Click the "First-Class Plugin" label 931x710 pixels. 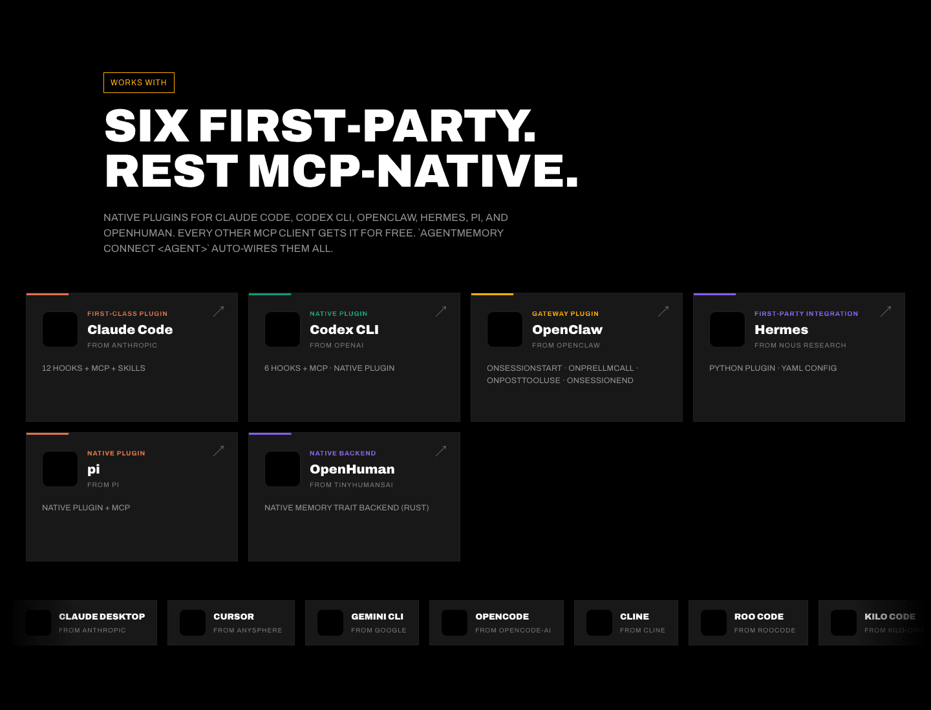pyautogui.click(x=127, y=314)
